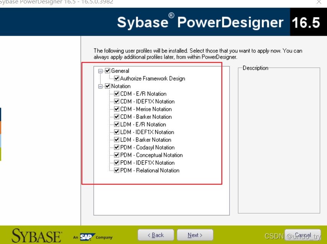Uncheck LDM - E/R Notation checkbox
Screen dimensions: 327x244
pyautogui.click(x=117, y=124)
